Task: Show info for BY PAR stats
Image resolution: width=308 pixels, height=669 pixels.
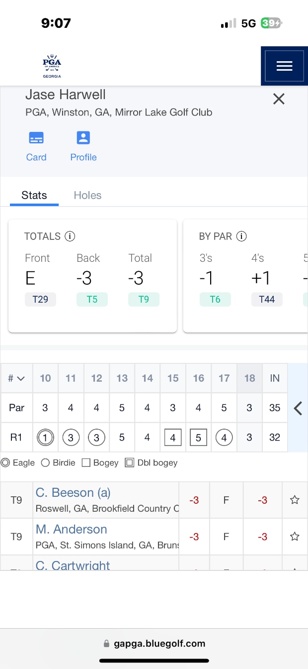Action: click(241, 236)
